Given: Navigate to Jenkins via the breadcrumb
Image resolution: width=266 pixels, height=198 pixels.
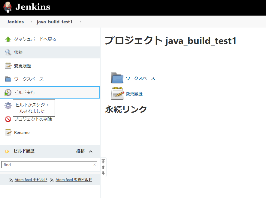Looking at the screenshot, I should [x=15, y=21].
